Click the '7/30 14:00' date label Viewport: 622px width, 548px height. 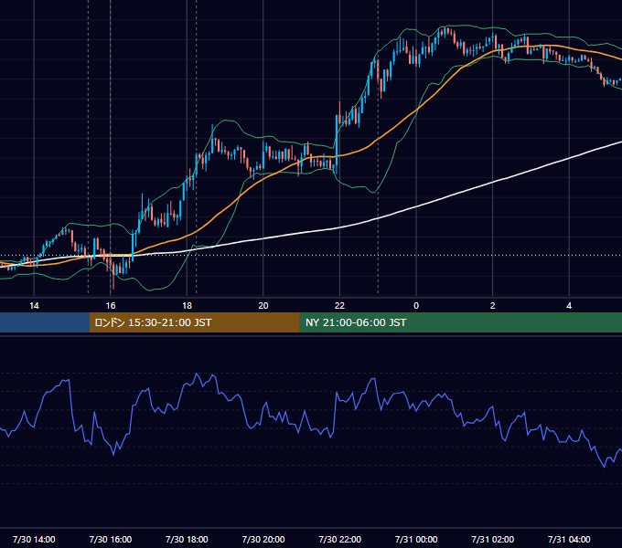coord(34,539)
